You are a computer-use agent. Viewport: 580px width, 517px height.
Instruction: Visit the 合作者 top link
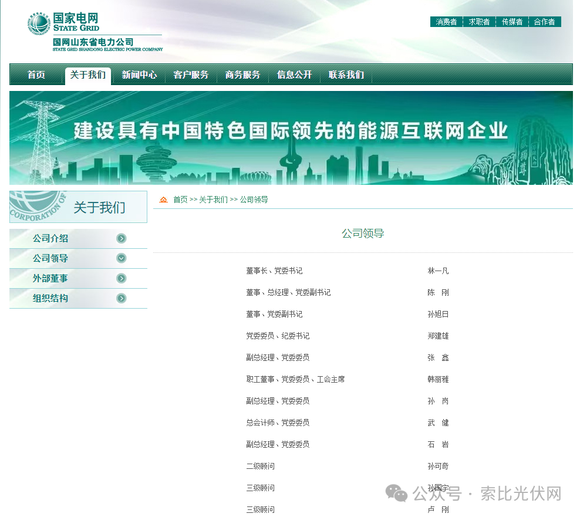click(x=545, y=22)
